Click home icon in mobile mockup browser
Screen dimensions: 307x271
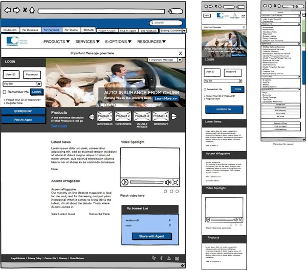pos(220,6)
